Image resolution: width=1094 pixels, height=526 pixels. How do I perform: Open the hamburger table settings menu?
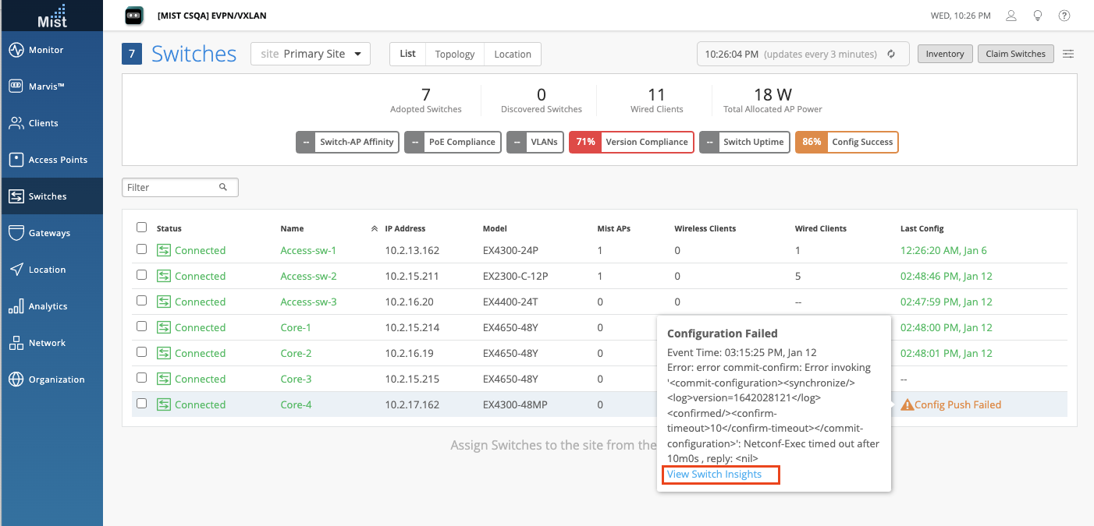point(1068,54)
